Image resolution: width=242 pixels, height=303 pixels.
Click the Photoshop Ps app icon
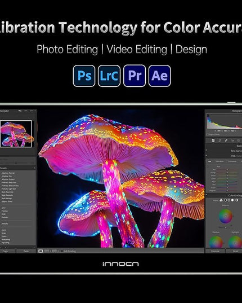click(x=84, y=76)
